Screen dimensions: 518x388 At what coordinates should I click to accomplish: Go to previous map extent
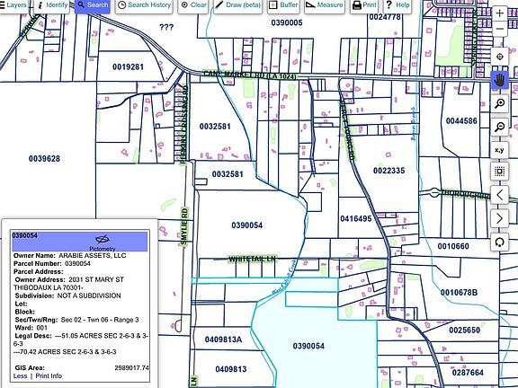coord(499,195)
